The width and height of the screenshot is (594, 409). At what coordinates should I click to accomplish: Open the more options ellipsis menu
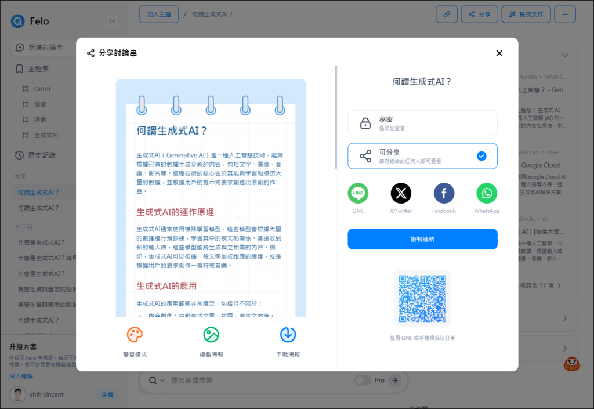(565, 15)
